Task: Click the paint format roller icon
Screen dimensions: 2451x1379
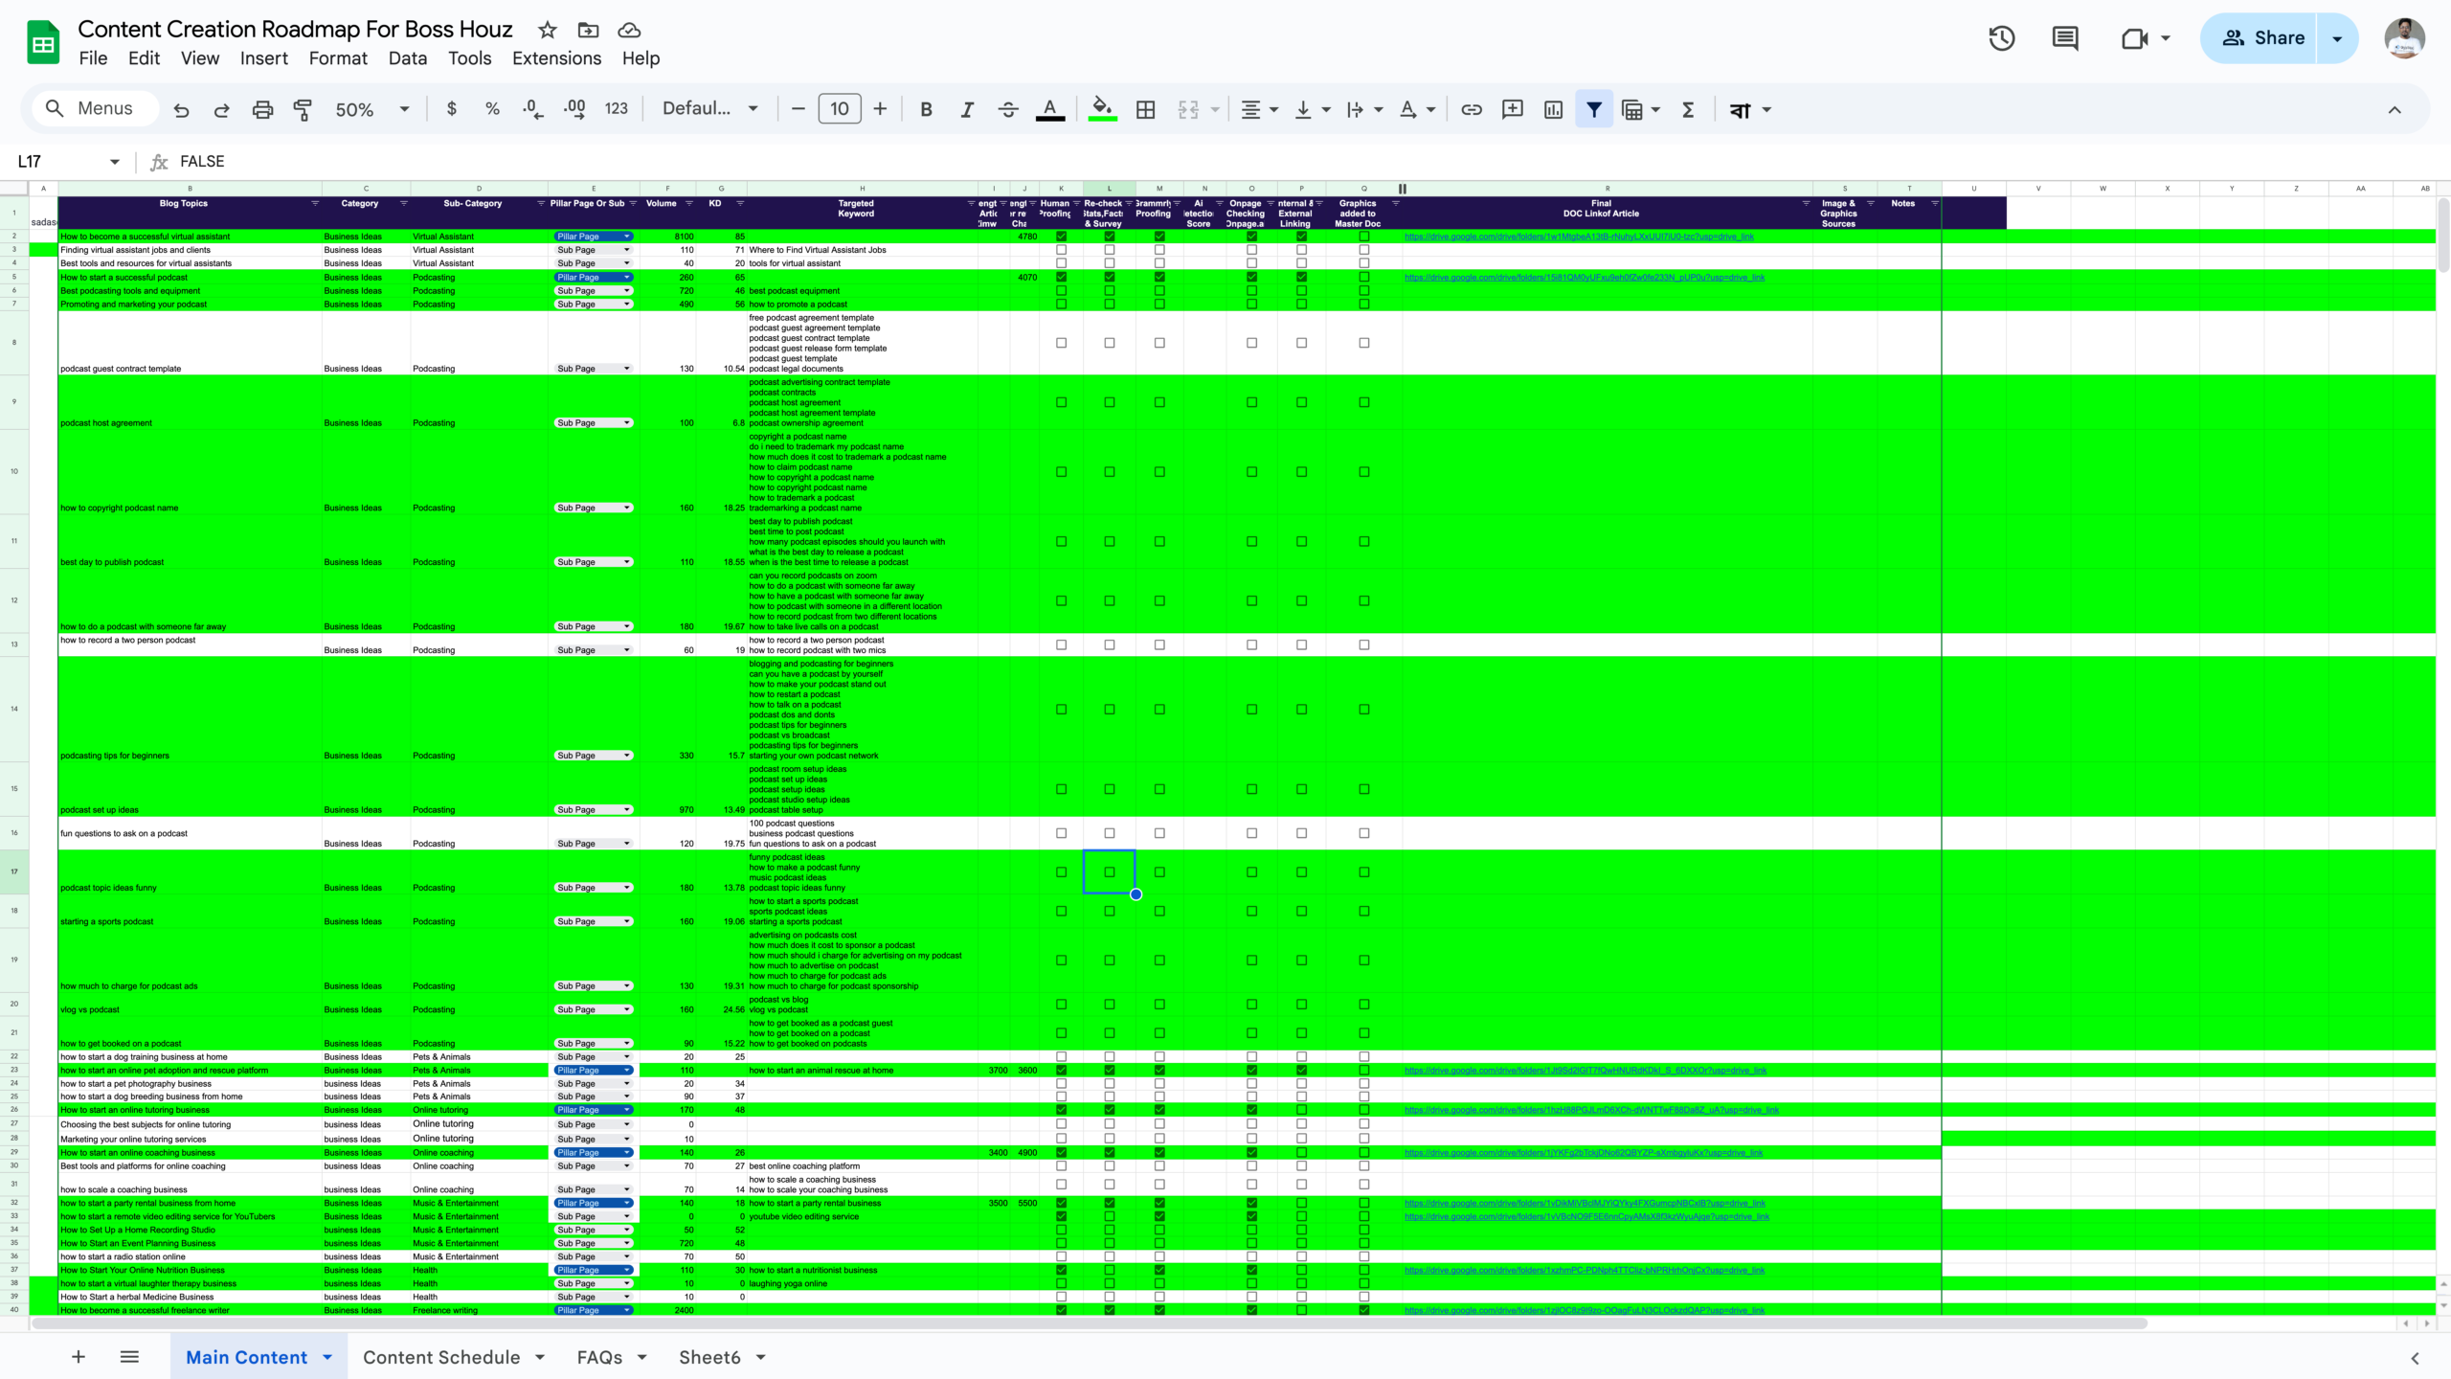Action: coord(303,109)
